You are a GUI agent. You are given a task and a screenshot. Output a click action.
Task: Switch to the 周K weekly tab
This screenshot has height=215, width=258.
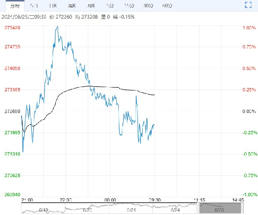pyautogui.click(x=72, y=6)
